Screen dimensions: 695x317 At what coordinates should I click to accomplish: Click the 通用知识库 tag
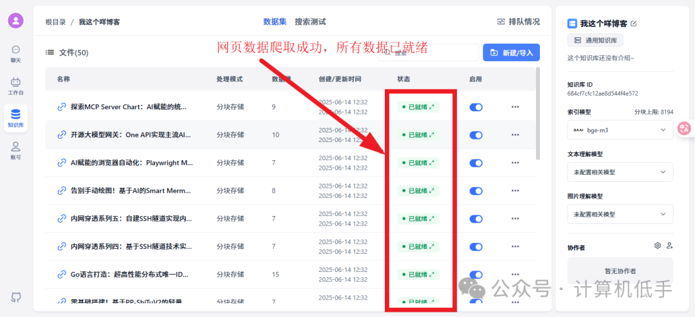coord(595,41)
